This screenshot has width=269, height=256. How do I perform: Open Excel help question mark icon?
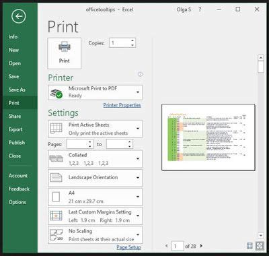pyautogui.click(x=200, y=9)
